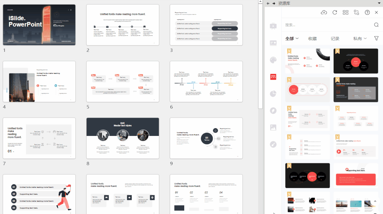Select the pink diagram with red first circle
Viewport: 383px width, 214px height.
pyautogui.click(x=307, y=90)
